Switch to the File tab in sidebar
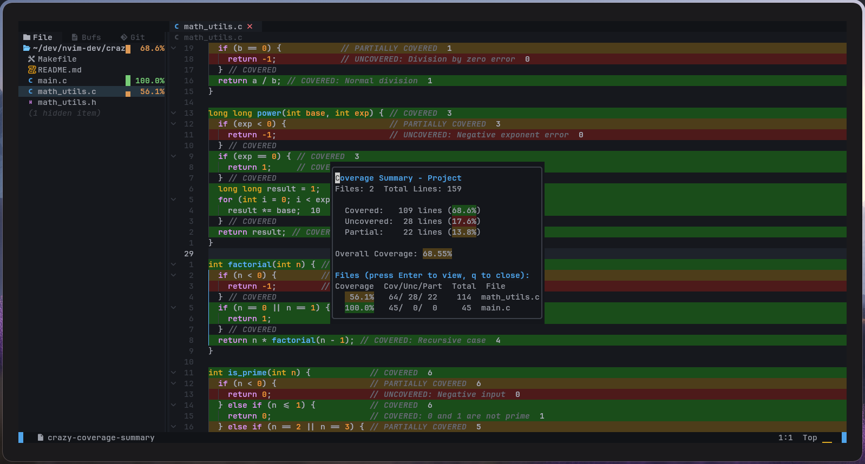Screen dimensions: 865x464 [38, 37]
